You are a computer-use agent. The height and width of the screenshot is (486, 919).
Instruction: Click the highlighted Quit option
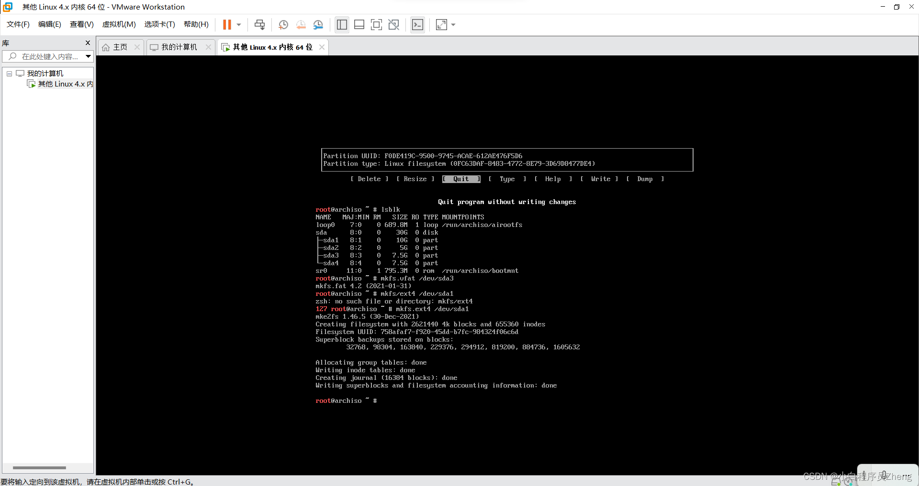point(461,179)
